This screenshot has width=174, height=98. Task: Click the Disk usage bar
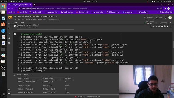coord(152,23)
